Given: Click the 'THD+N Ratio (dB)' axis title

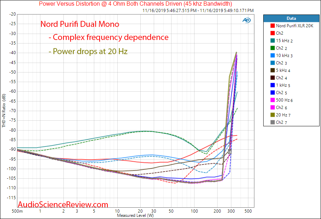Looking at the screenshot, I should point(4,111).
